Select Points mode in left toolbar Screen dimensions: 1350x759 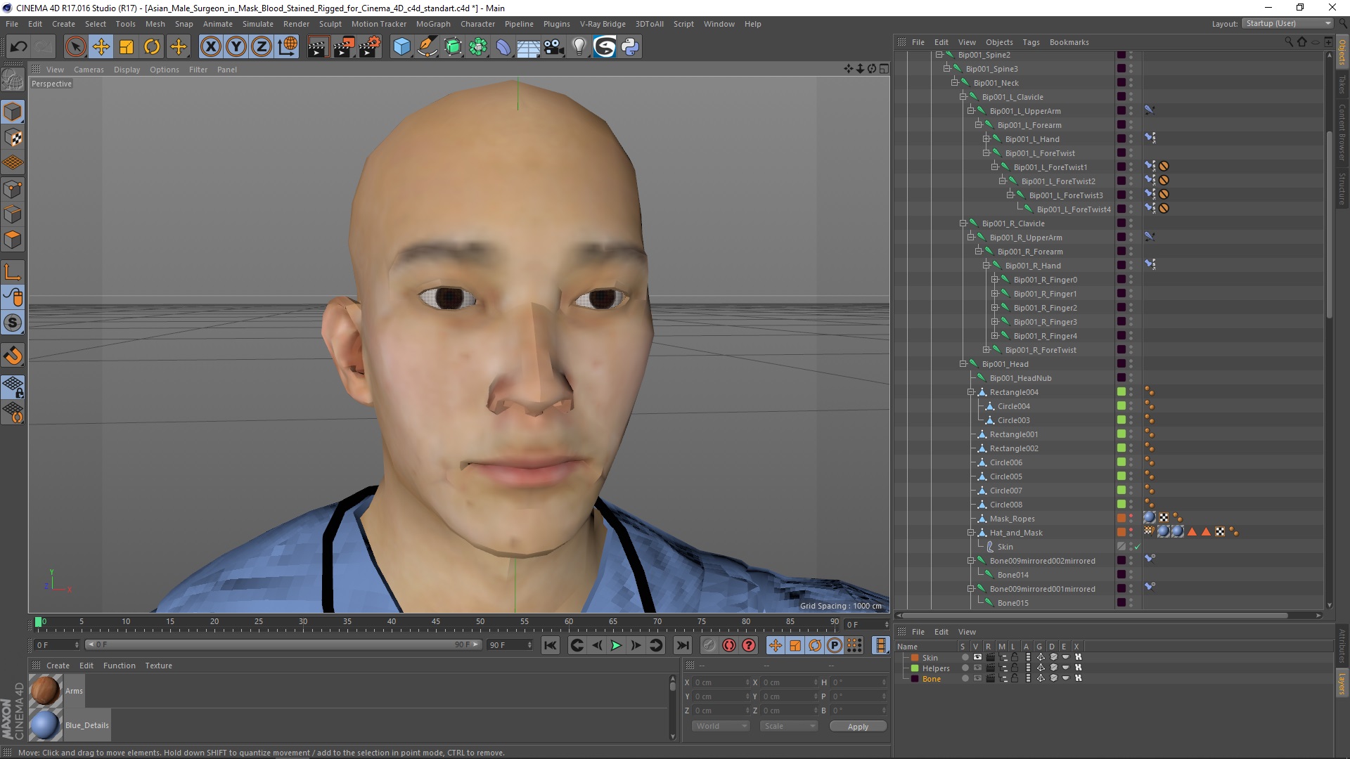click(x=13, y=189)
